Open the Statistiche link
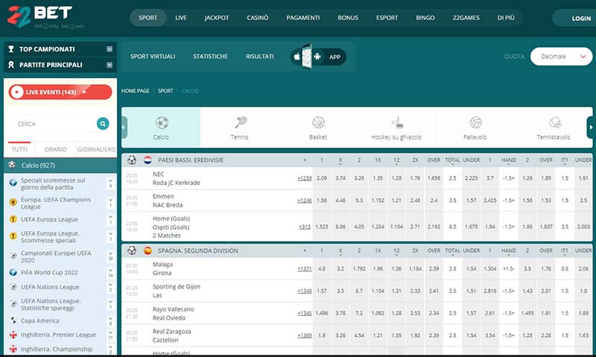 pos(210,56)
